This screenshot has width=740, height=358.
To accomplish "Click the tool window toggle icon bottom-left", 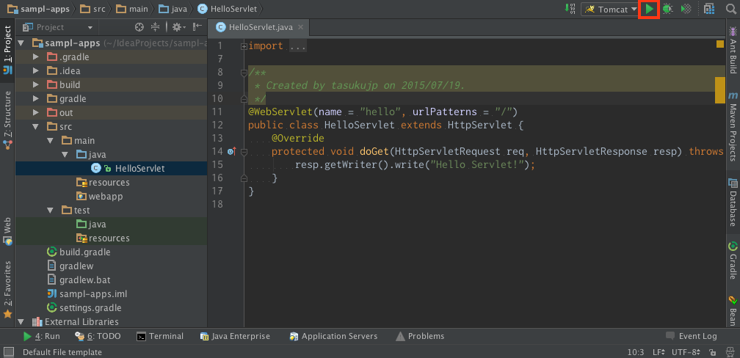I will coord(8,352).
